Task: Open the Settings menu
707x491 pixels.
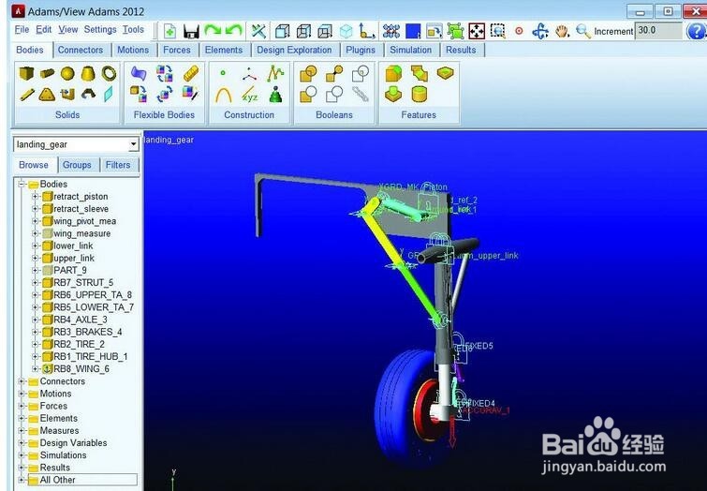Action: [x=100, y=30]
